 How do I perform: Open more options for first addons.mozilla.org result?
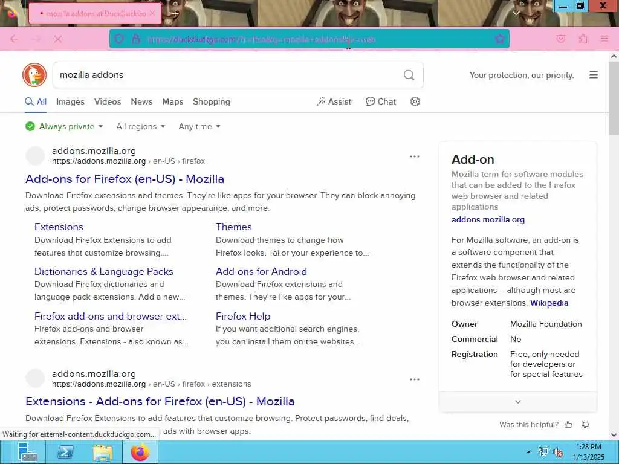pyautogui.click(x=414, y=156)
